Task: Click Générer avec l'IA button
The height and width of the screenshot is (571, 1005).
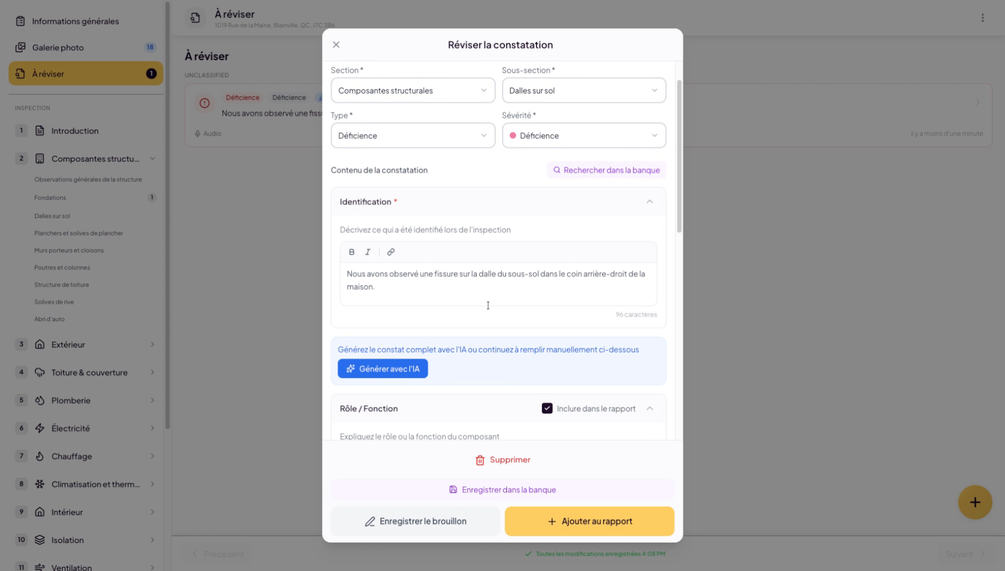Action: click(383, 369)
